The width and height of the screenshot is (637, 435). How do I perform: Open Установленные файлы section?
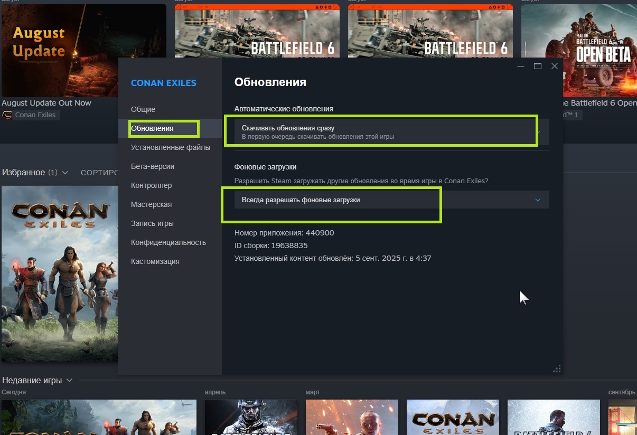[x=171, y=147]
